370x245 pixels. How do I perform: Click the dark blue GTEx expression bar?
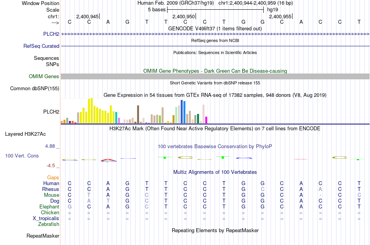[x=182, y=112]
